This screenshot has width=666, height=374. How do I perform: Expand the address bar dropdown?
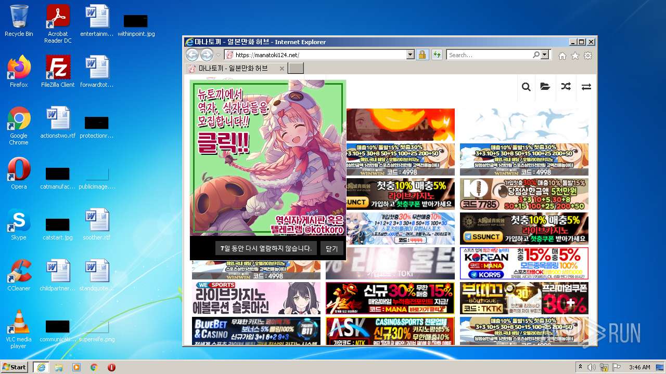click(x=410, y=55)
